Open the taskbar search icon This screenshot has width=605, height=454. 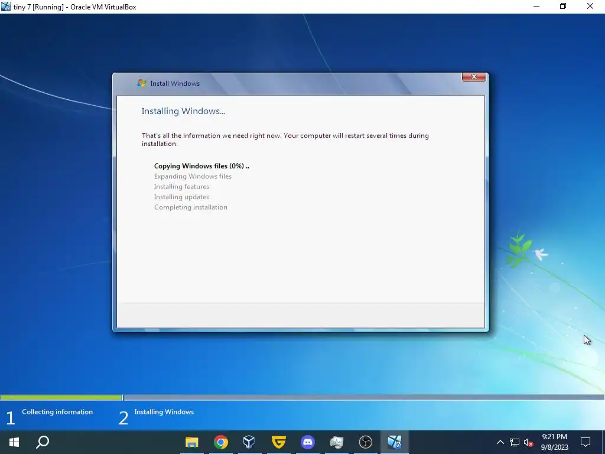pyautogui.click(x=43, y=442)
